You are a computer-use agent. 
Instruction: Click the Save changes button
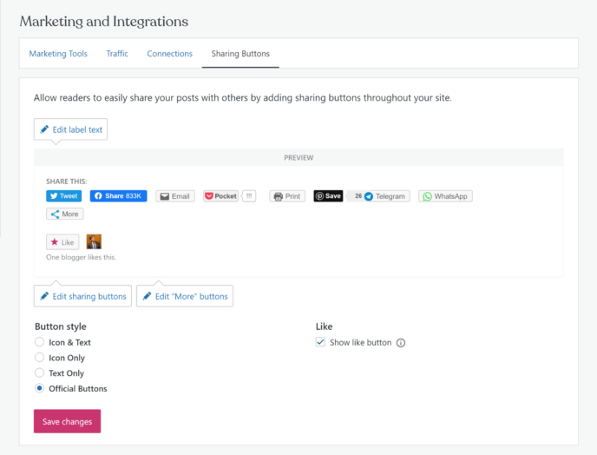click(x=68, y=421)
